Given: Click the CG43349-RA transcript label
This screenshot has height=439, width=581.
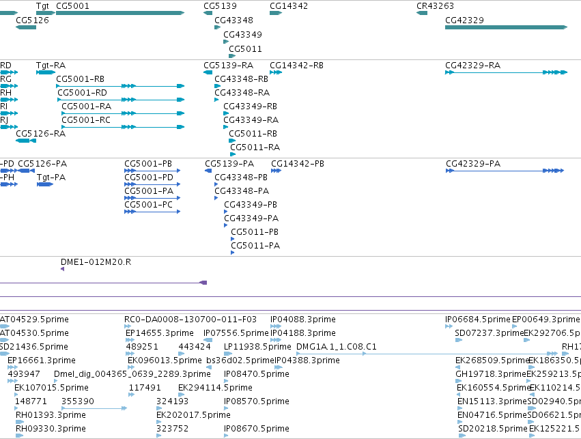Looking at the screenshot, I should (251, 120).
